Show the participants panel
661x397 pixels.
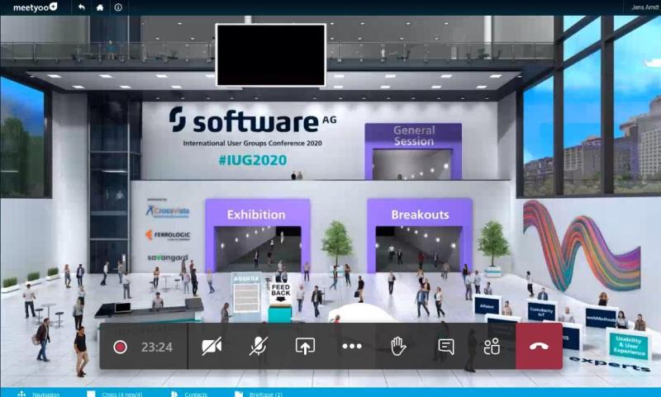(x=492, y=347)
